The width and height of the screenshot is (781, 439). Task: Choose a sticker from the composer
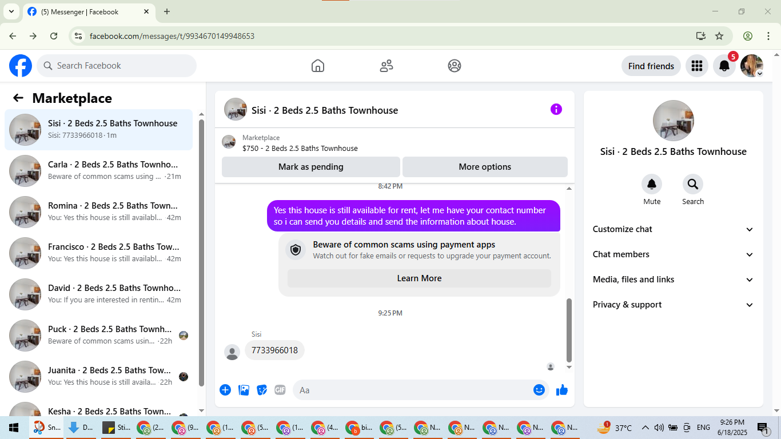(x=262, y=390)
